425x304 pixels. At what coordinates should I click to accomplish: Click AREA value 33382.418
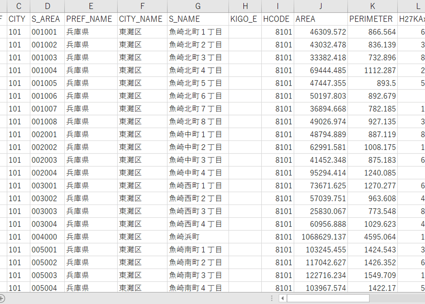[321, 58]
